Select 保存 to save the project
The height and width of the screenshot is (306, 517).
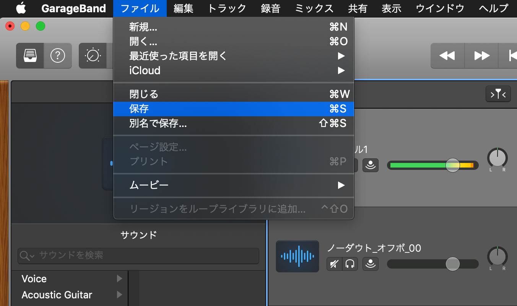(x=234, y=109)
